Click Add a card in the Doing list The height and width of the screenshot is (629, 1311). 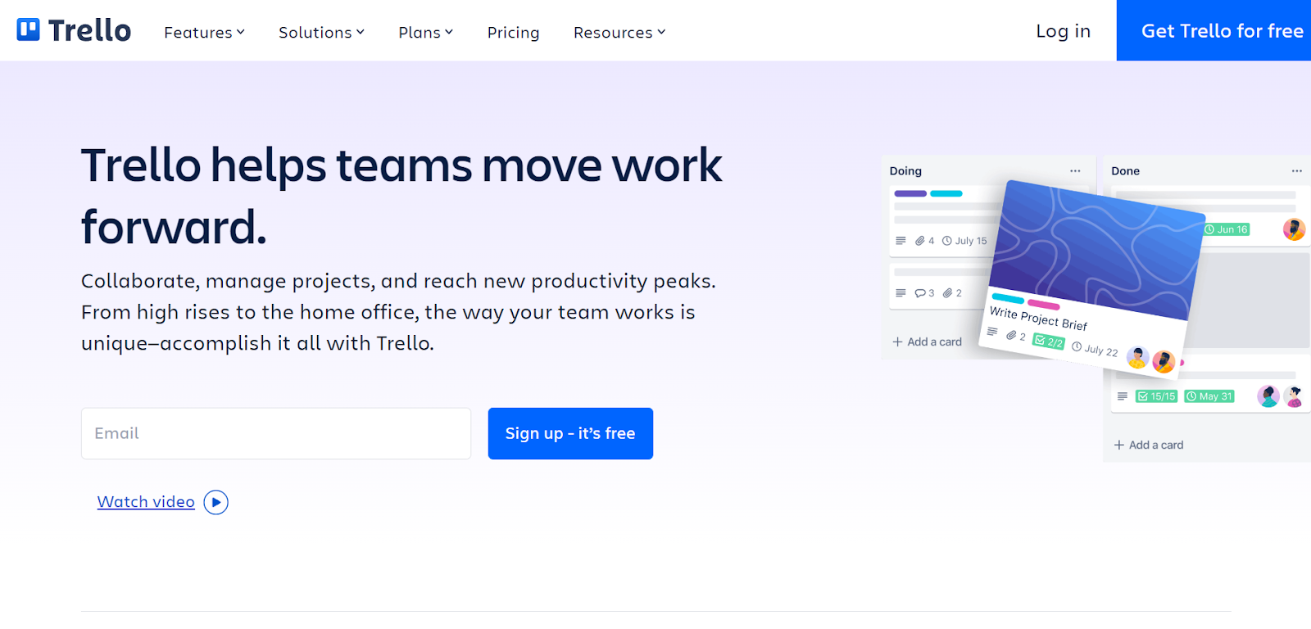tap(927, 342)
